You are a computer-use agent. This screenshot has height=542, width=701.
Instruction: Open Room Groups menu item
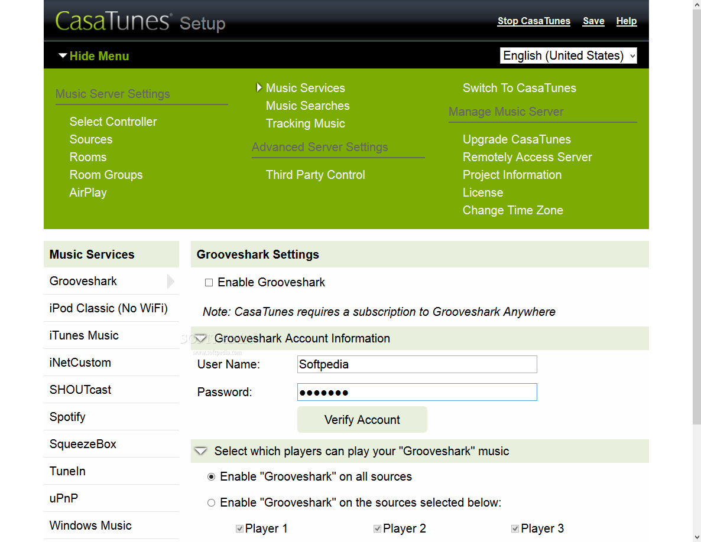pyautogui.click(x=106, y=175)
